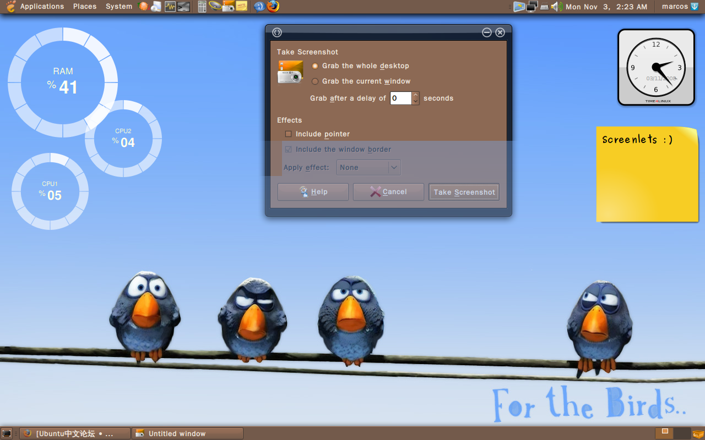Click the date and time panel clock

(606, 7)
